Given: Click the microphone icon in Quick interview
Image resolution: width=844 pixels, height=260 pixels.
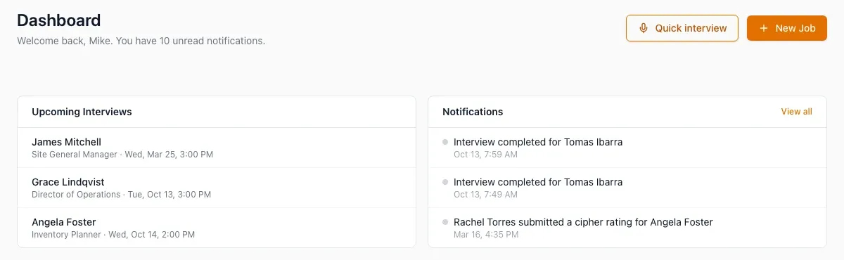Looking at the screenshot, I should coord(643,28).
